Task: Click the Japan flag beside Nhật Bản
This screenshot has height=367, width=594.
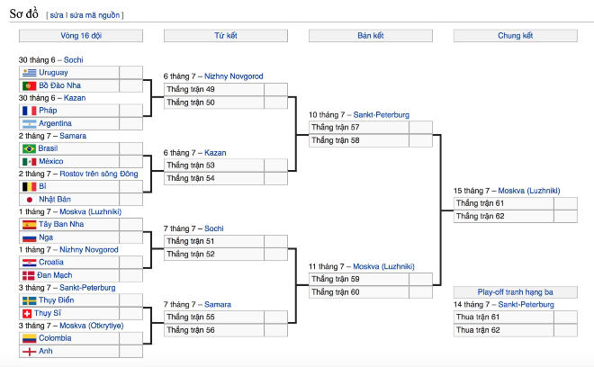Action: pos(29,199)
